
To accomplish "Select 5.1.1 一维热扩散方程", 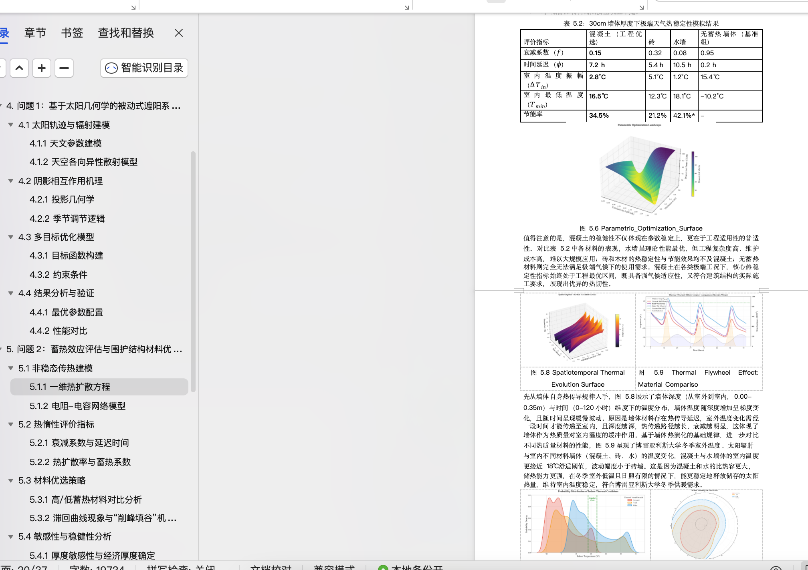I will point(99,387).
